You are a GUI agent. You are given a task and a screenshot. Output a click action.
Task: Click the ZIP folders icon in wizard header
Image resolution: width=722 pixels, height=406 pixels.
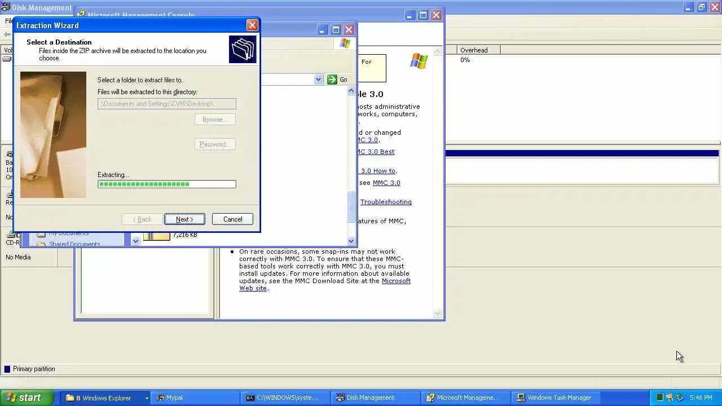[x=243, y=49]
